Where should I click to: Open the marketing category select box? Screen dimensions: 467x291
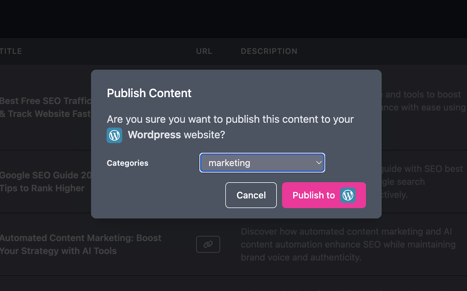pyautogui.click(x=262, y=163)
